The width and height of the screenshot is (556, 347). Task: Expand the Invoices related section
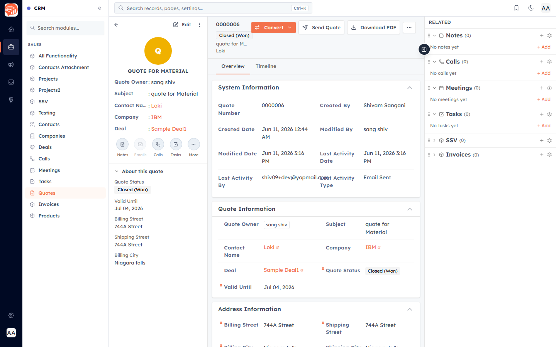[x=434, y=155]
